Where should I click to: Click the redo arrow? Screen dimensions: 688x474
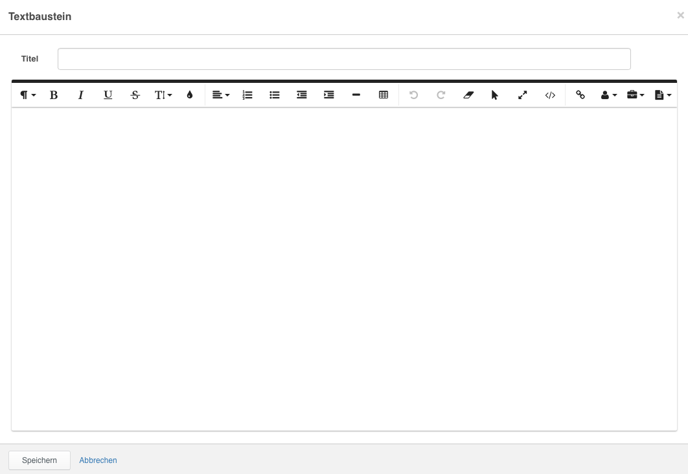point(441,95)
